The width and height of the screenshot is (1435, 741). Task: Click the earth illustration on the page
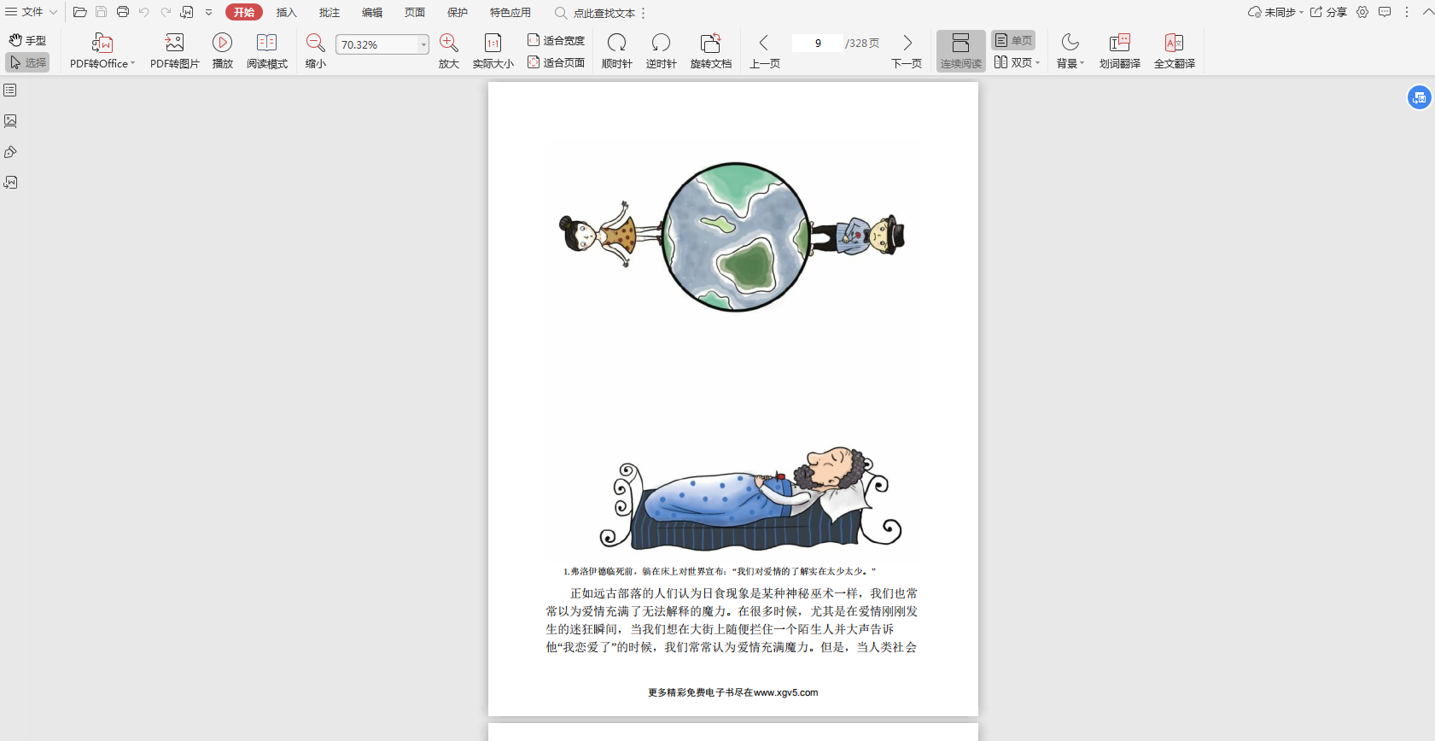(735, 236)
